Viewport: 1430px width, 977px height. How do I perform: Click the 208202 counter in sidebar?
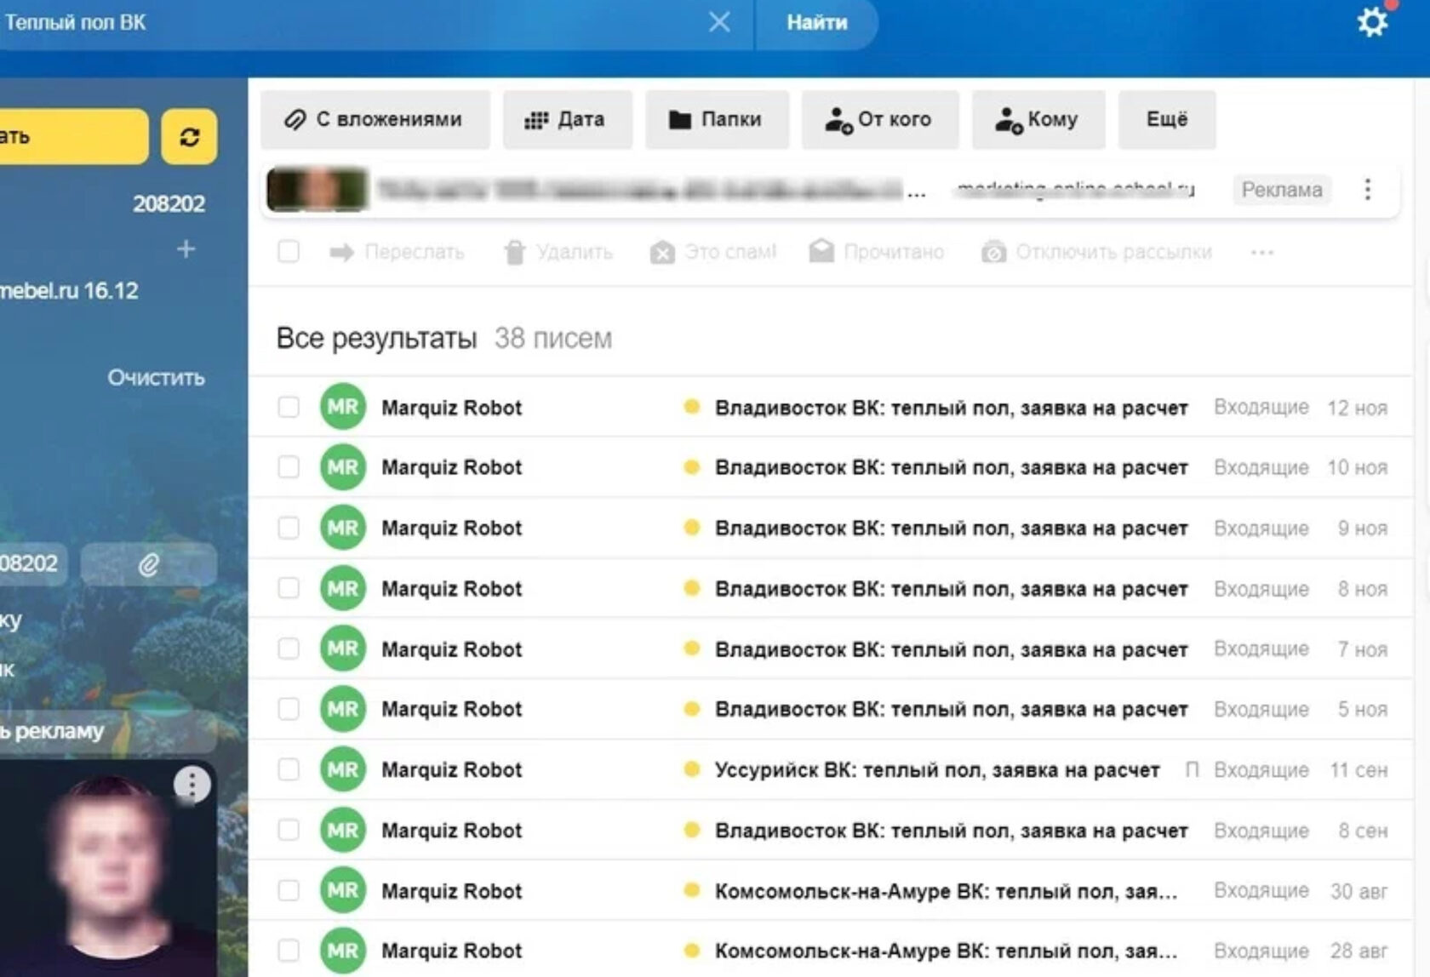pos(169,203)
